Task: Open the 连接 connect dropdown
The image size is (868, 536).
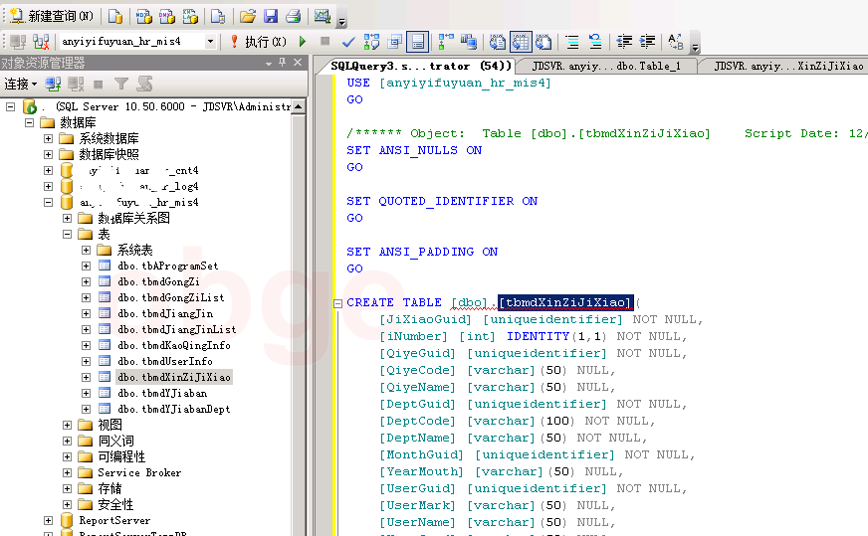Action: click(21, 85)
